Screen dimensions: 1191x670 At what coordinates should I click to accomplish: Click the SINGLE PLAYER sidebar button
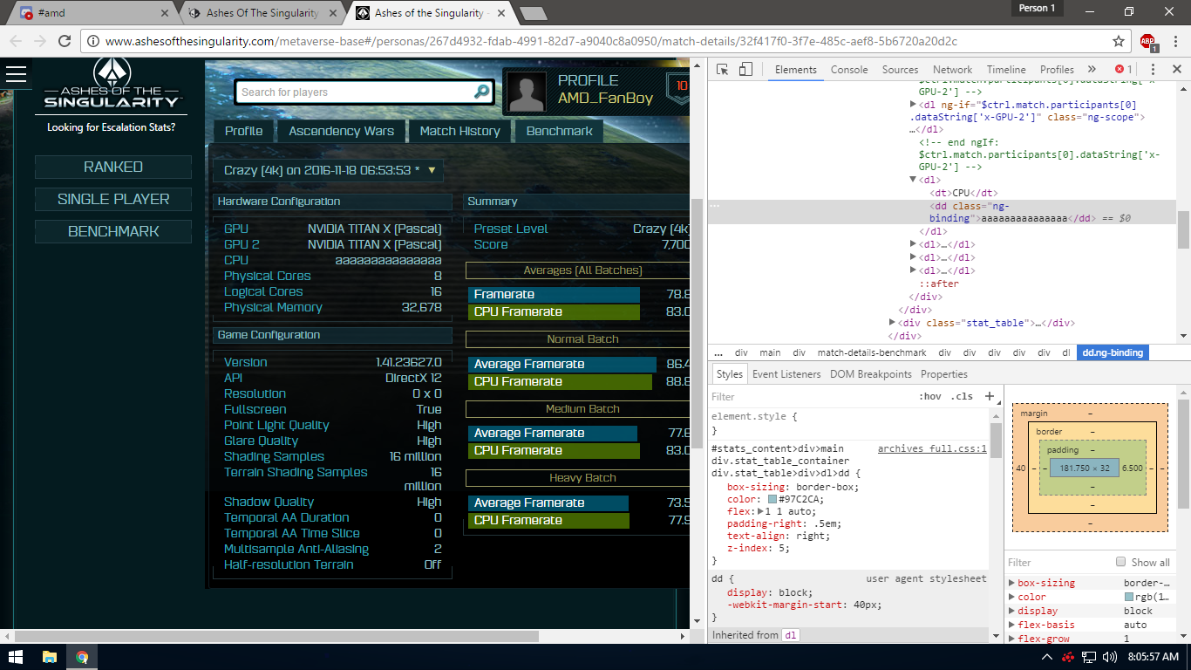(113, 199)
